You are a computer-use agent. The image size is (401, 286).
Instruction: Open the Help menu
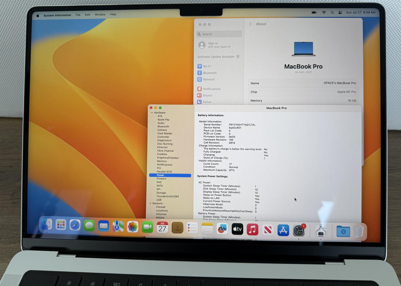coord(113,14)
